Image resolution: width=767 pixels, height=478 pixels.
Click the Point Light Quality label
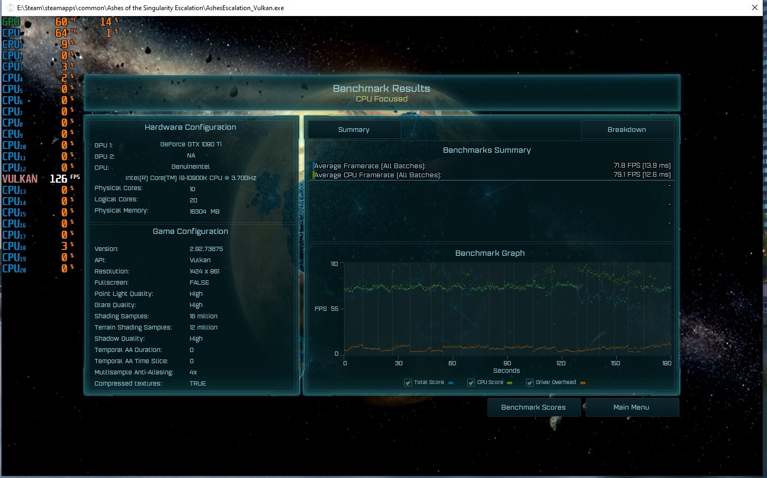click(124, 294)
